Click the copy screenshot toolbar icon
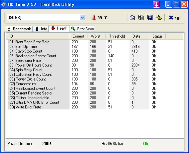The width and height of the screenshot is (189, 153). coord(141,18)
